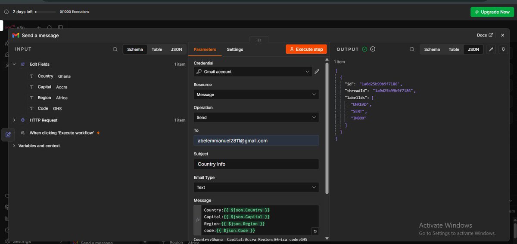The image size is (517, 244).
Task: Click the Parameters panel vertical scrollbar
Action: [327, 129]
